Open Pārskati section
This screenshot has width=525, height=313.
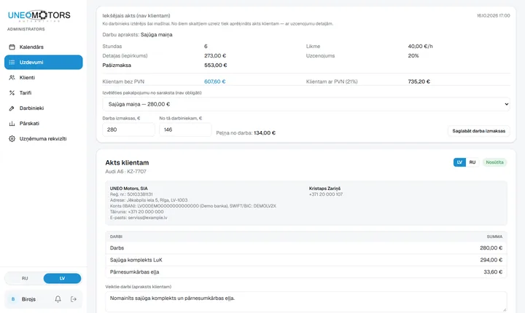[x=44, y=124]
